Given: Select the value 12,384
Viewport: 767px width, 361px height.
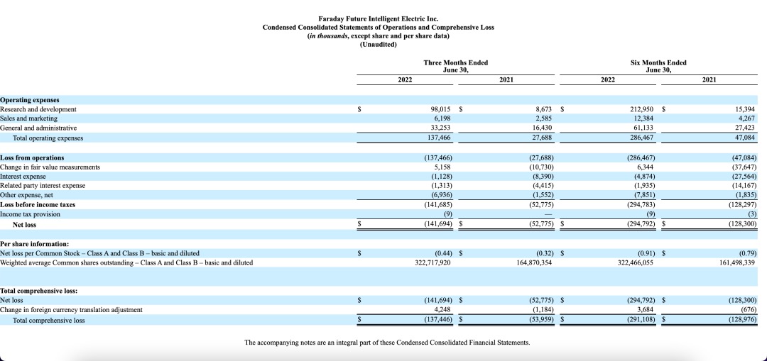Looking at the screenshot, I should pyautogui.click(x=645, y=118).
